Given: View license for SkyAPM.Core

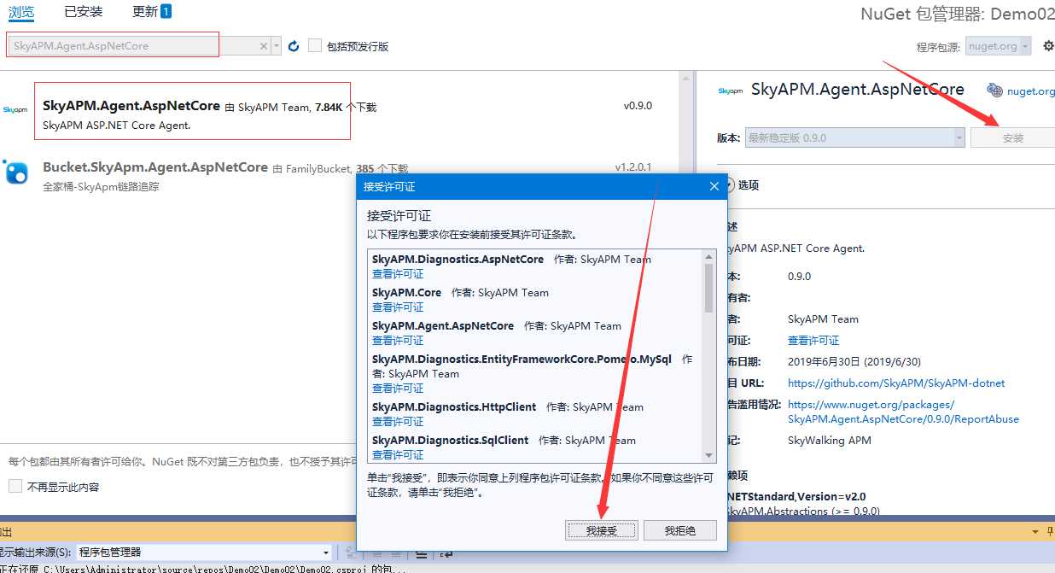Looking at the screenshot, I should coord(398,307).
